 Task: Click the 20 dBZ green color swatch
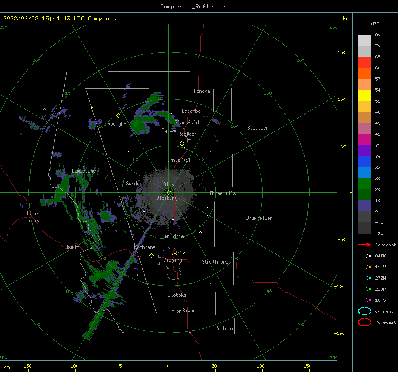point(364,184)
